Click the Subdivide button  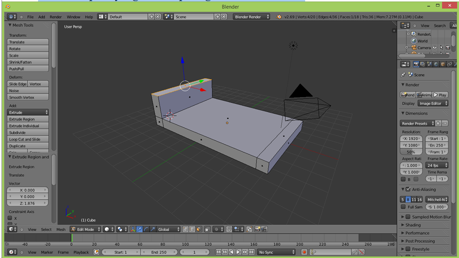[28, 133]
